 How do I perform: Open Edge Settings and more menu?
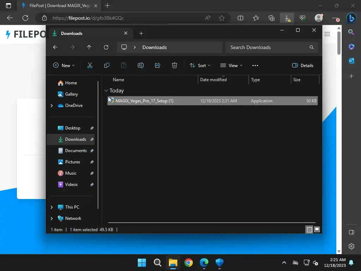click(x=335, y=18)
